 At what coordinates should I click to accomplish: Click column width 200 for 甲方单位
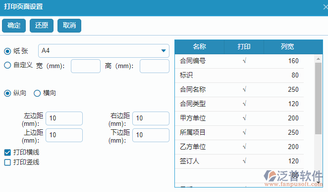coord(293,118)
